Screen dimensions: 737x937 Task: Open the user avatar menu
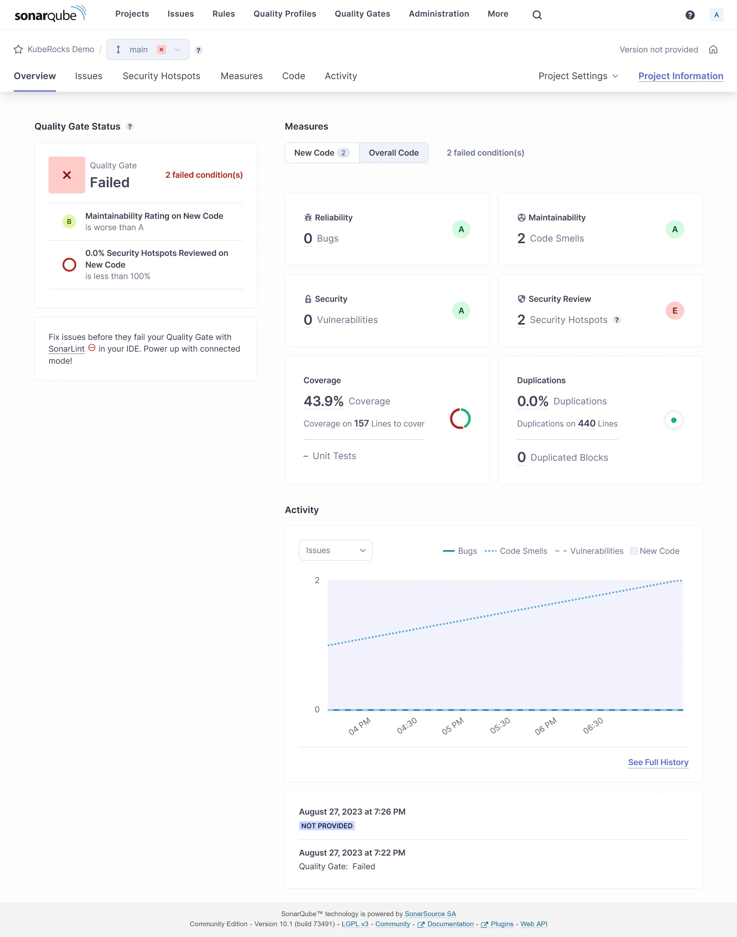tap(717, 14)
